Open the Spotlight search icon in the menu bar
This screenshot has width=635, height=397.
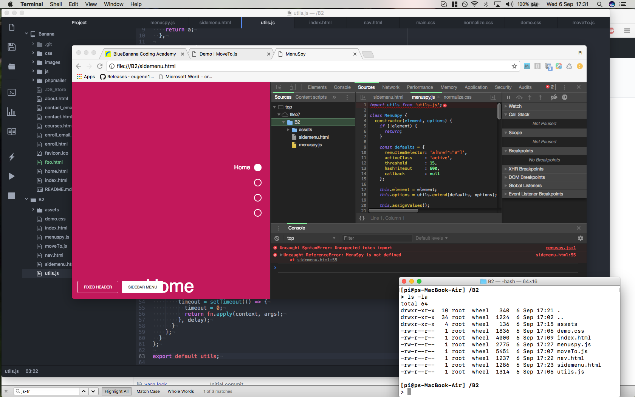599,4
